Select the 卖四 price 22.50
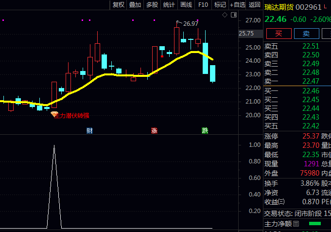 (311, 55)
